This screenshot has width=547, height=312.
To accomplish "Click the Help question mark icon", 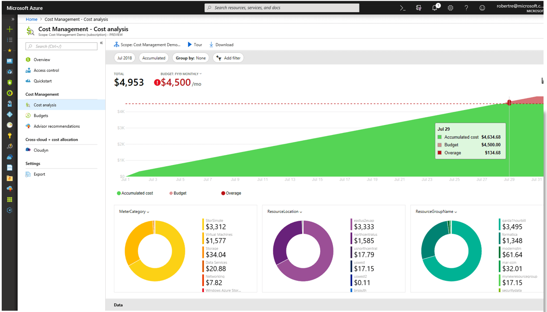I will point(466,8).
